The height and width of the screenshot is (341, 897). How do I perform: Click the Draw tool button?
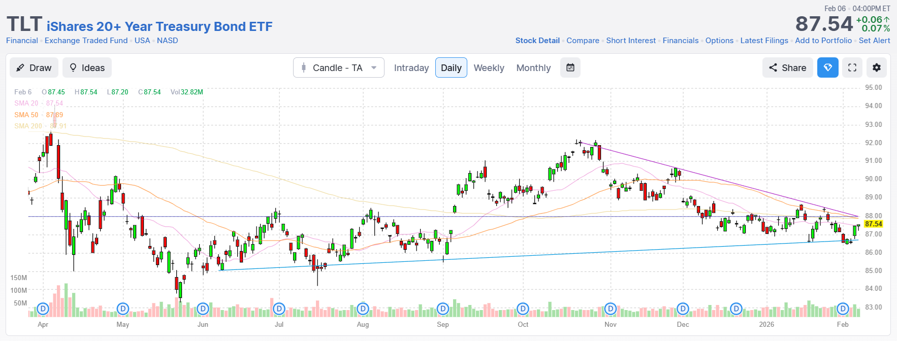(x=34, y=67)
